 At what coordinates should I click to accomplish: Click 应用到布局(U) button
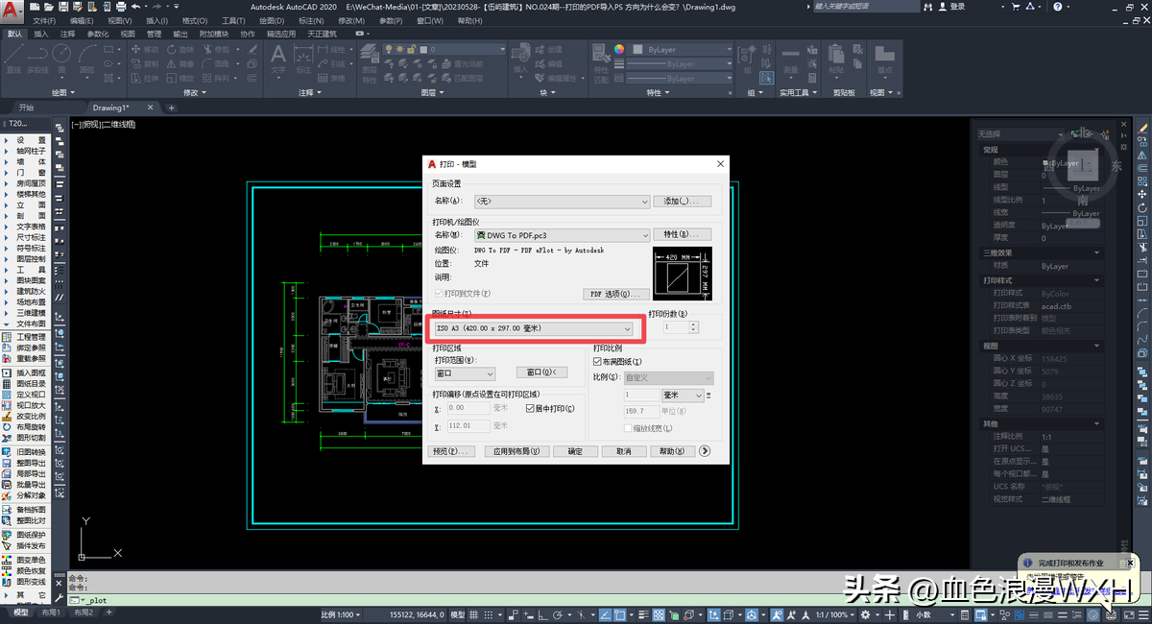(x=516, y=451)
